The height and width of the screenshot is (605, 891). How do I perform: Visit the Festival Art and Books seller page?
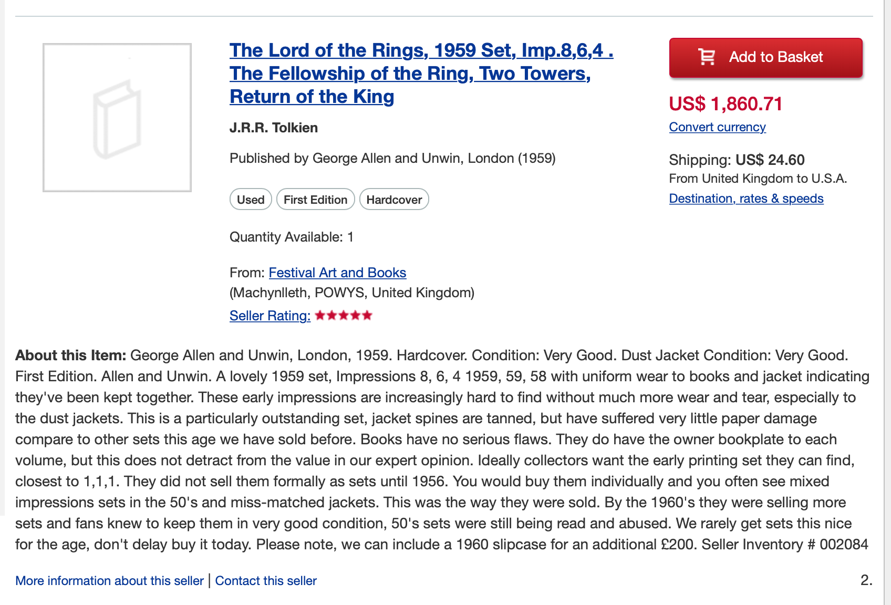click(337, 273)
